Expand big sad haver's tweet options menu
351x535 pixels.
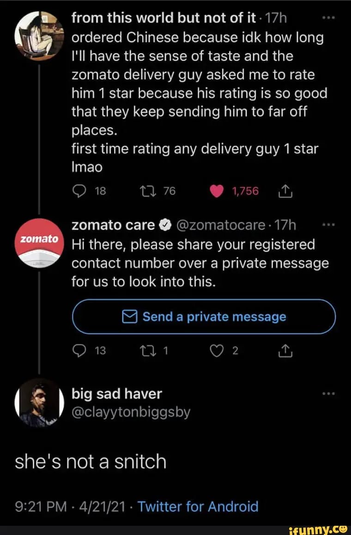[x=329, y=393]
